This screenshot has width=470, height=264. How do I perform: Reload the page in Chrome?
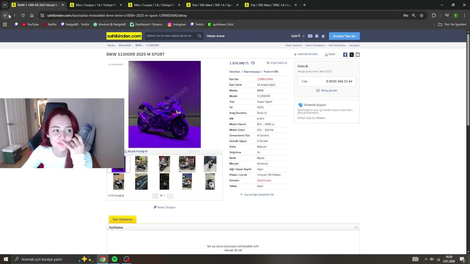click(x=23, y=15)
